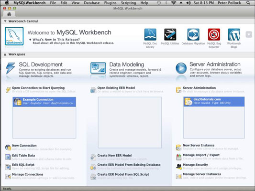
Task: Click the Edit Table Data icon
Action: (8, 157)
